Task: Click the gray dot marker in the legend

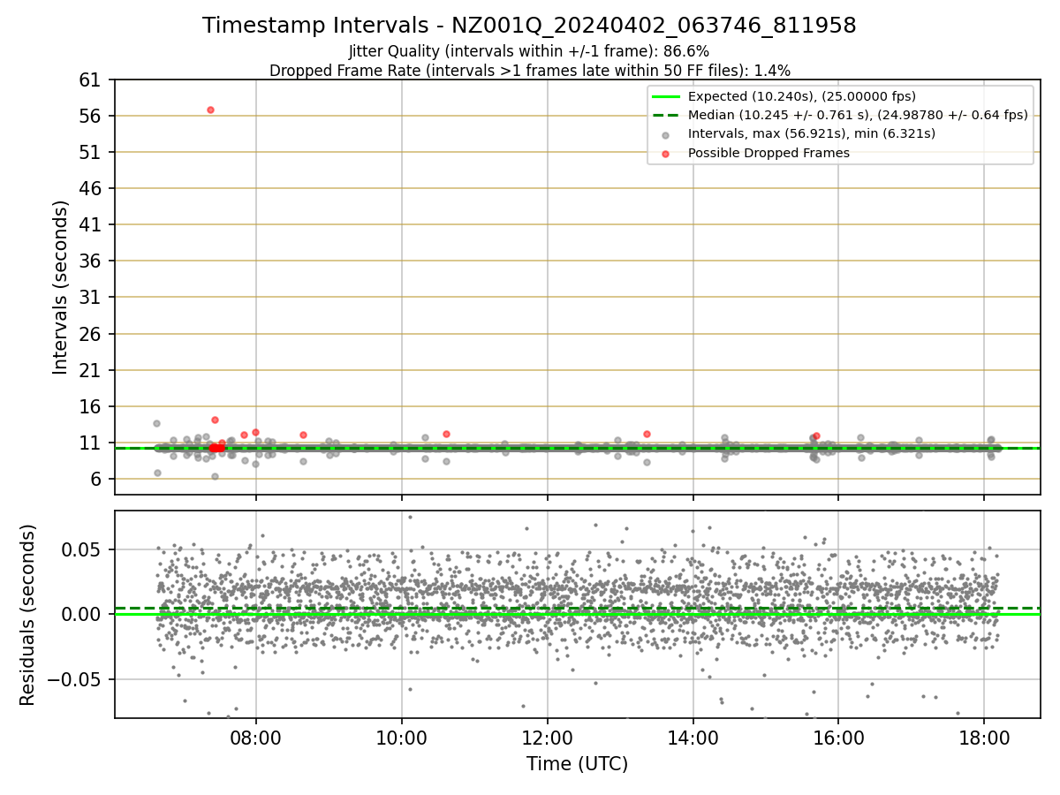Action: coord(665,134)
